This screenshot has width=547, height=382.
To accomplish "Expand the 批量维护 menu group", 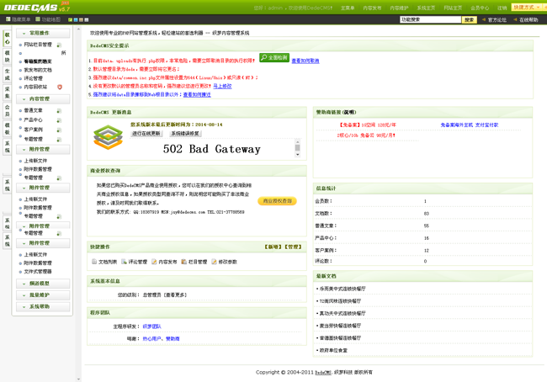I will [x=43, y=295].
